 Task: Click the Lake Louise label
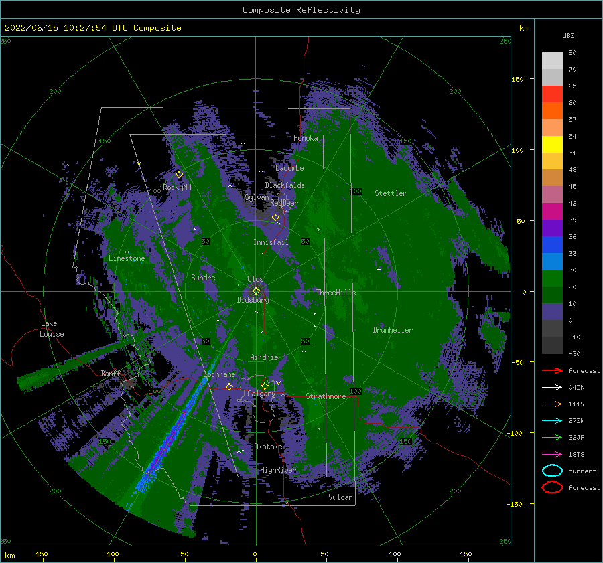click(52, 329)
